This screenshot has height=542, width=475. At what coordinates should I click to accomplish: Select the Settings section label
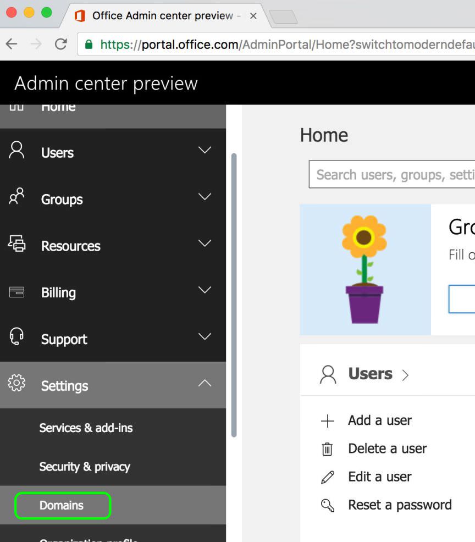point(64,386)
